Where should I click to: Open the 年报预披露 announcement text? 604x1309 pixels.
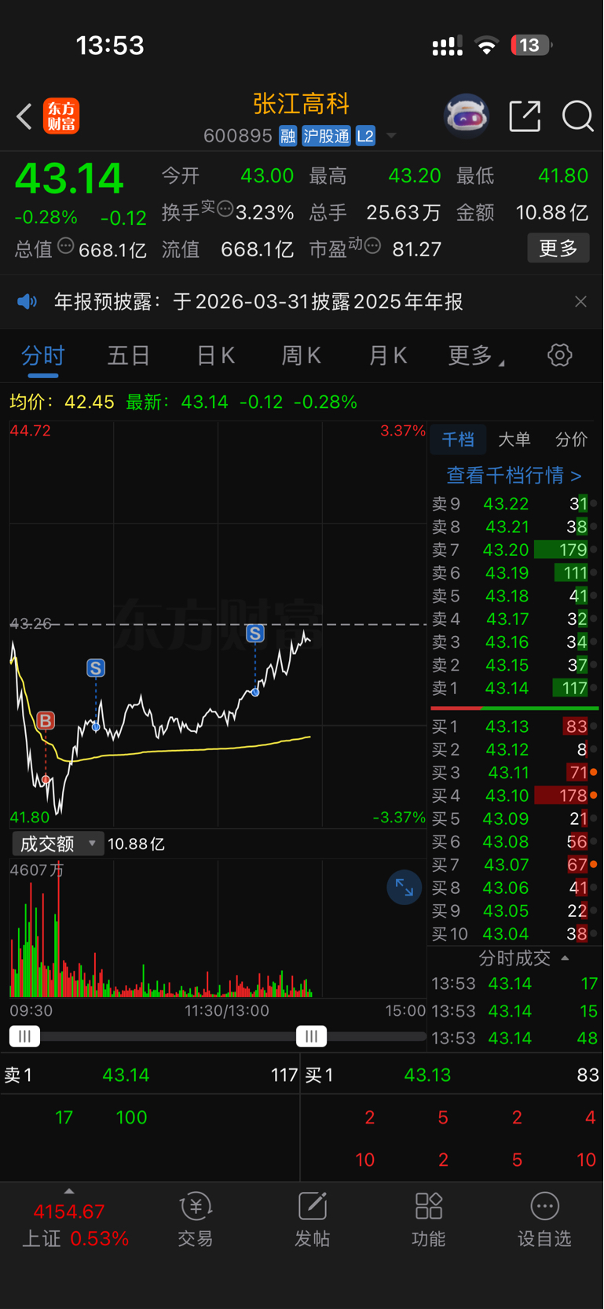(258, 302)
